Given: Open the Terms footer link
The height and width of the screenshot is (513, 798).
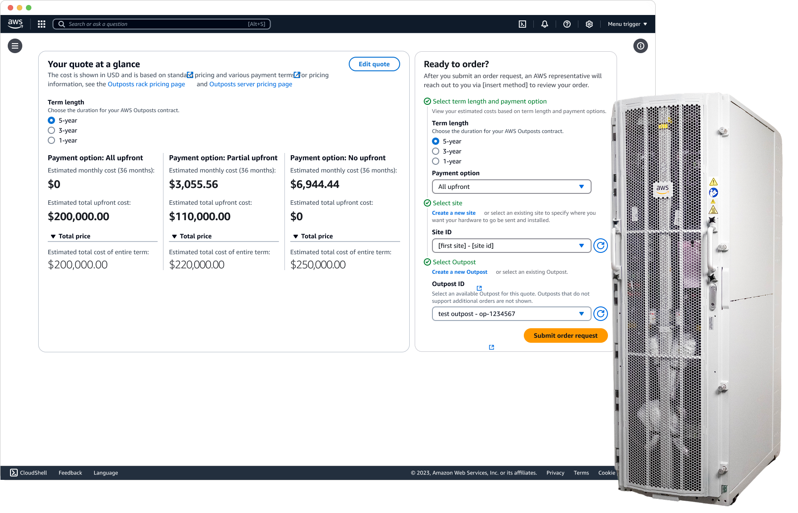Looking at the screenshot, I should click(581, 473).
